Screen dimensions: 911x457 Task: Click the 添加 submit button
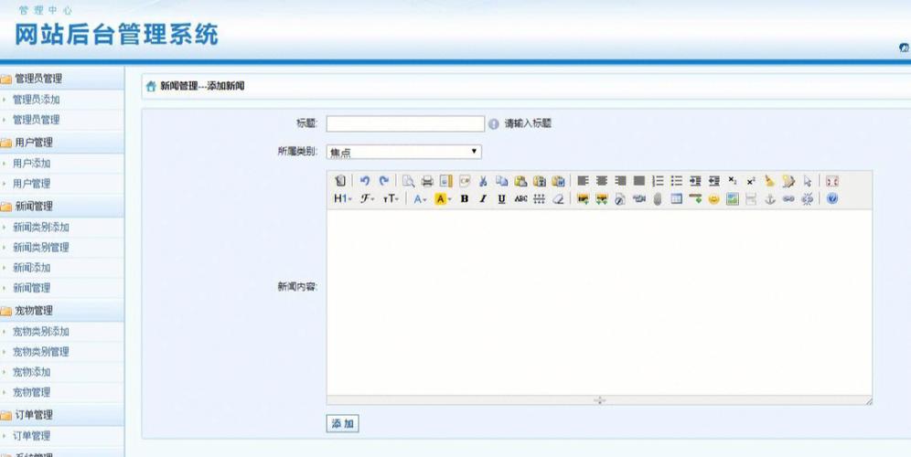pyautogui.click(x=342, y=424)
